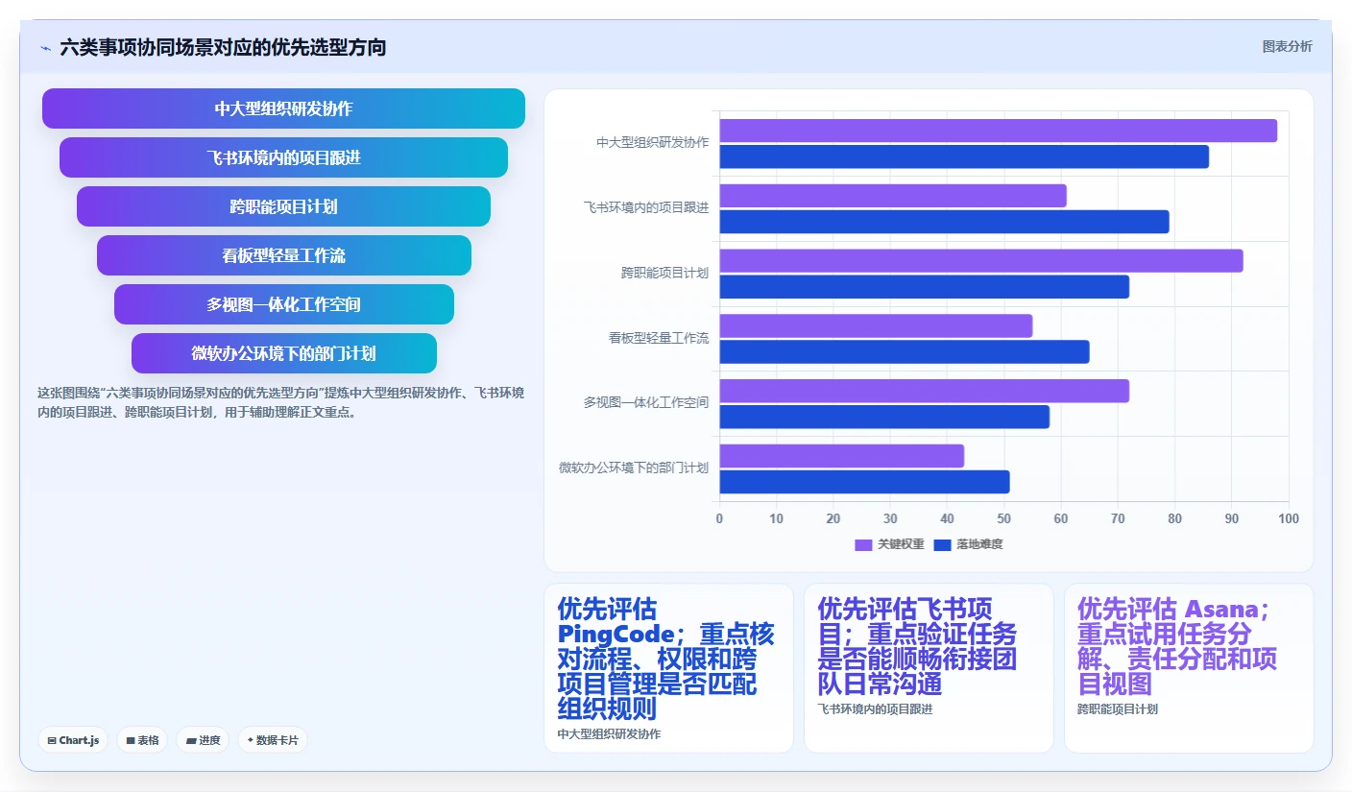Click chart axis label 跨职能项目计划
This screenshot has width=1352, height=792.
pos(664,273)
